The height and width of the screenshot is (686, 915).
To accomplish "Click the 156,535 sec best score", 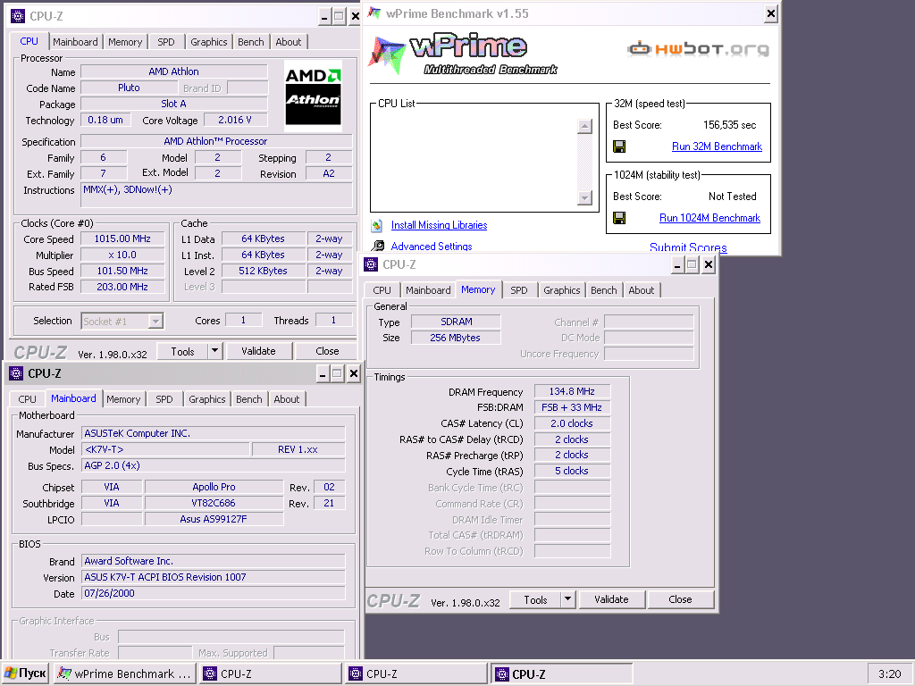I will tap(729, 125).
